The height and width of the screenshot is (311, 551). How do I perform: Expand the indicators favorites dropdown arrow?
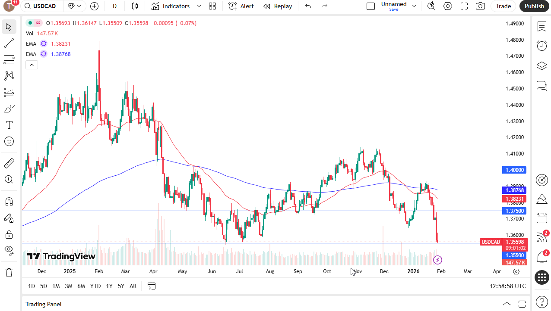click(199, 6)
